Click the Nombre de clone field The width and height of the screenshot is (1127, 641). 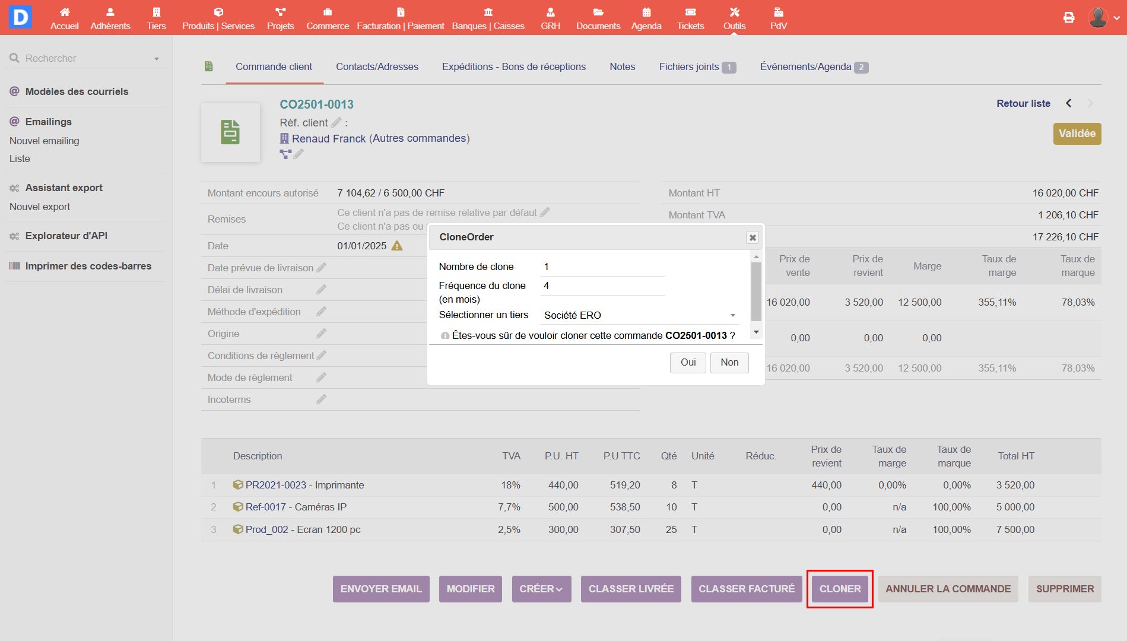tap(602, 267)
